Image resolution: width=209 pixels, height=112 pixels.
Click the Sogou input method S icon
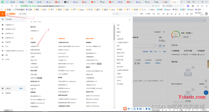click(125, 109)
